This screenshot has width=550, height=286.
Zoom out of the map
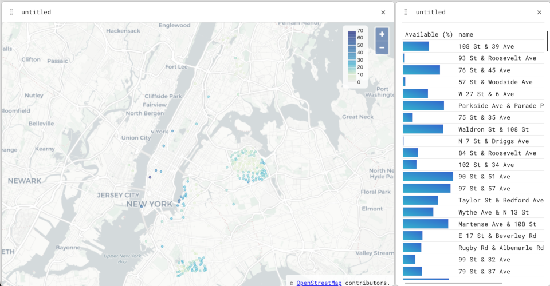tap(382, 47)
